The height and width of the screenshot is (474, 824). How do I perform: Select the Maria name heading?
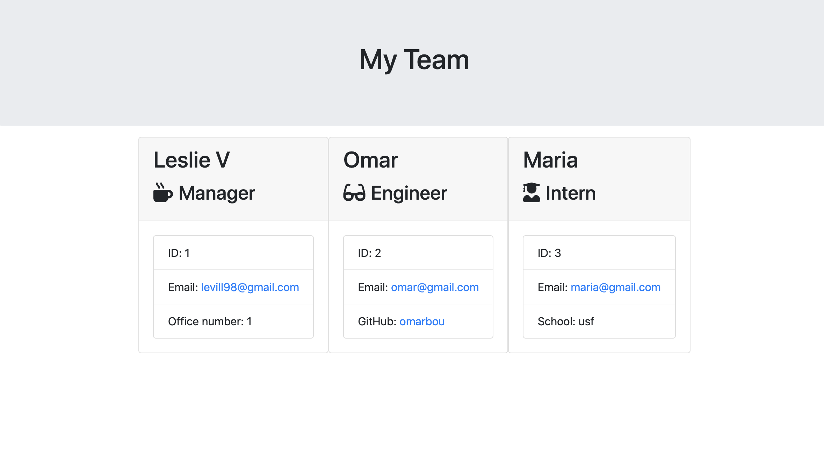[550, 160]
